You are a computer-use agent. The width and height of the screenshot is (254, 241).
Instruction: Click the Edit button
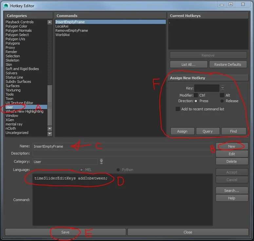pos(232,154)
